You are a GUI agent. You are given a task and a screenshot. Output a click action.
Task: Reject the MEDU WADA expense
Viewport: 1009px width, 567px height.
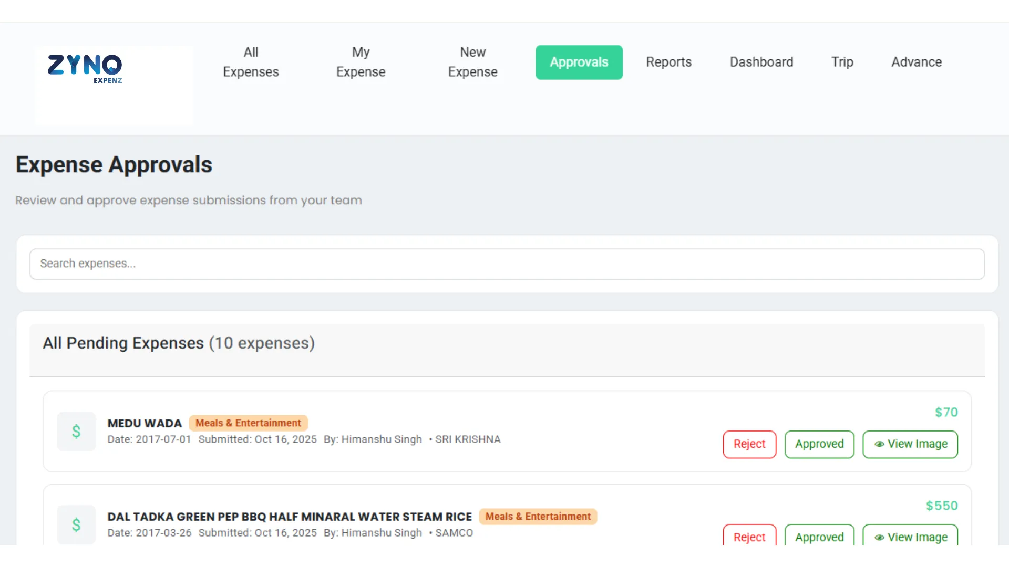click(749, 444)
